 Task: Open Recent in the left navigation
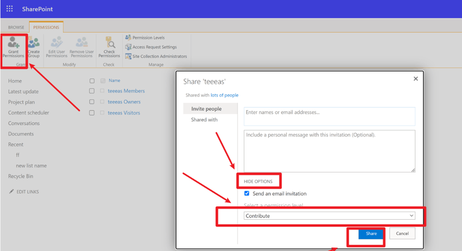point(16,144)
